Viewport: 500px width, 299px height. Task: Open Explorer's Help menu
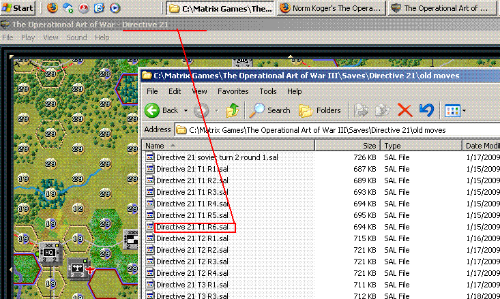[x=294, y=91]
